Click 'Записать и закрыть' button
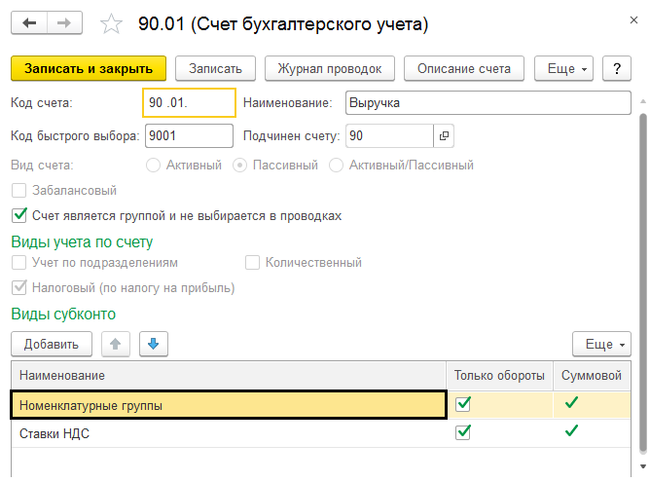The width and height of the screenshot is (650, 482). click(x=89, y=68)
